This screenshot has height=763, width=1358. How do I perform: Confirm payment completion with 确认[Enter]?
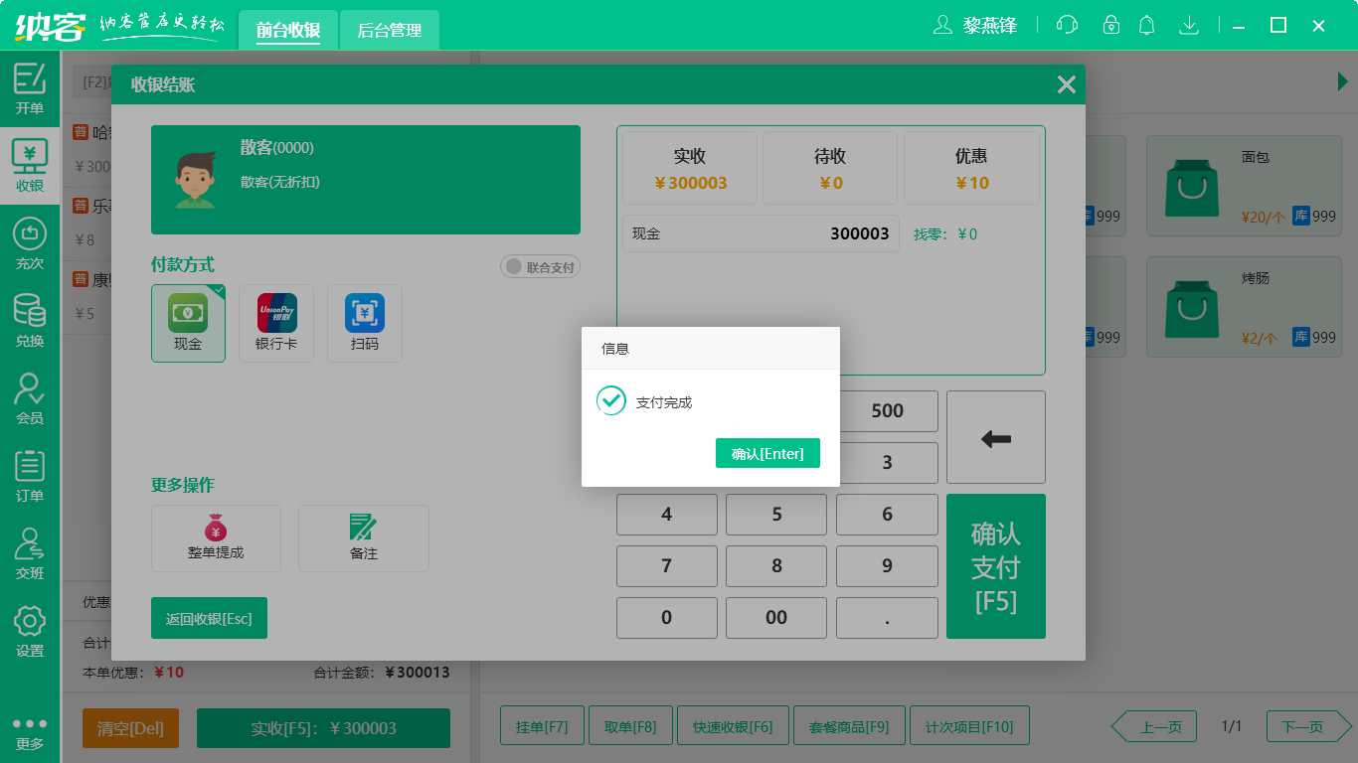tap(767, 453)
